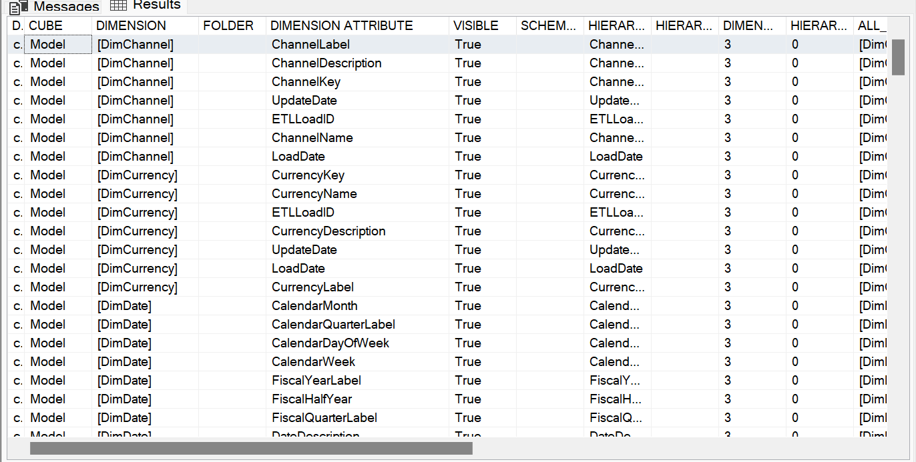Select the ChannelName cell
Viewport: 916px width, 462px height.
[357, 138]
